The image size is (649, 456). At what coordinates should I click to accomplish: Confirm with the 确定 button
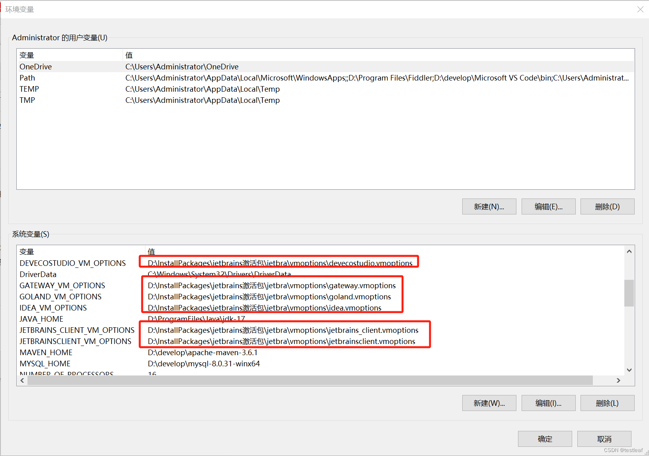[x=545, y=439]
